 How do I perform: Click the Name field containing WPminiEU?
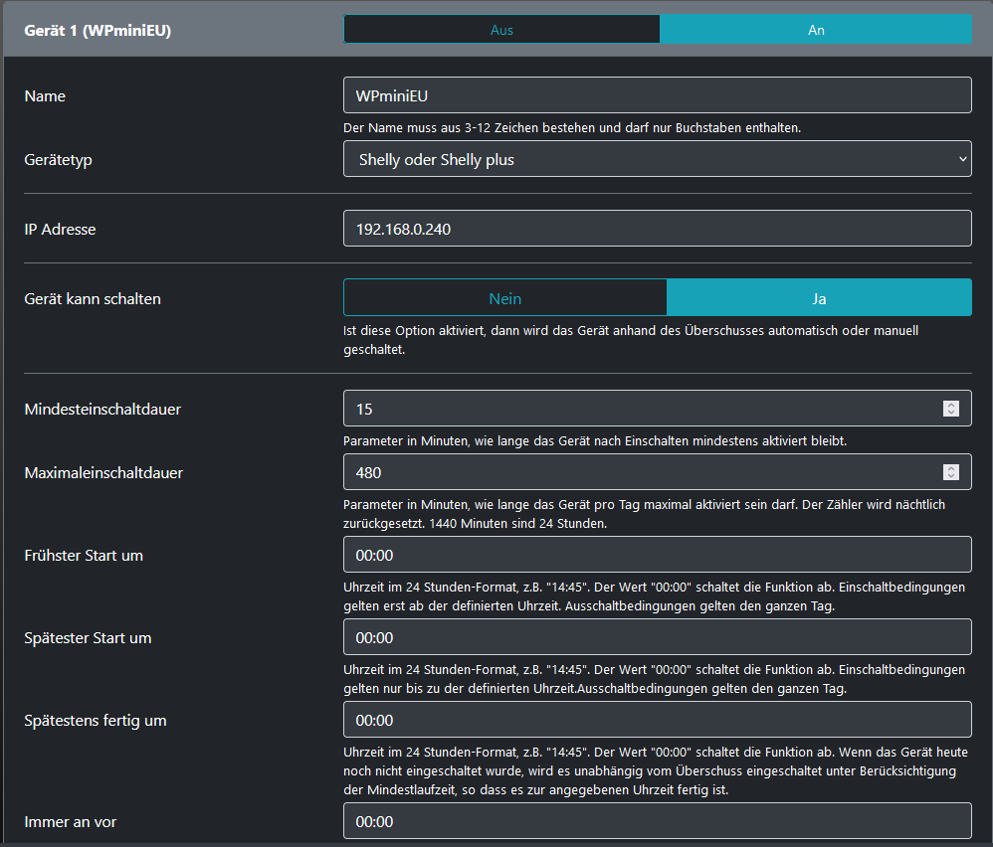tap(657, 95)
